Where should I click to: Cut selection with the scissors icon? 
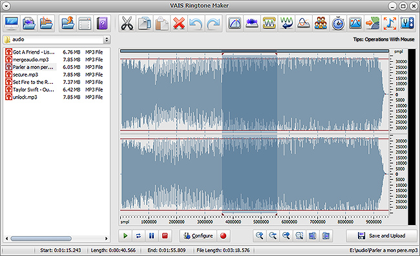coord(127,23)
